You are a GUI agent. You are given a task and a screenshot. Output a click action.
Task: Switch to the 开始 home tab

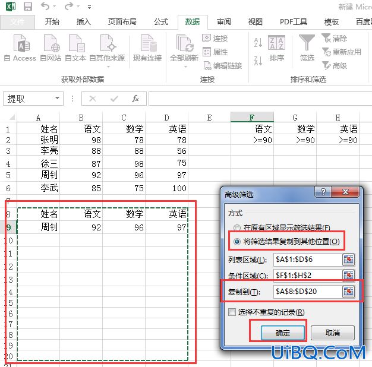point(52,22)
